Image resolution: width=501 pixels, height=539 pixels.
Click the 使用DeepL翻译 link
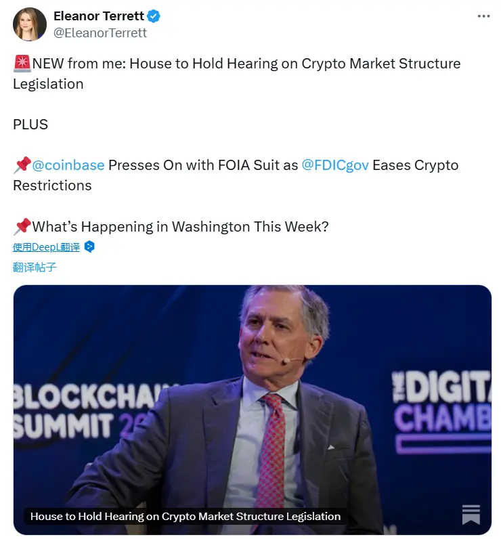(46, 247)
